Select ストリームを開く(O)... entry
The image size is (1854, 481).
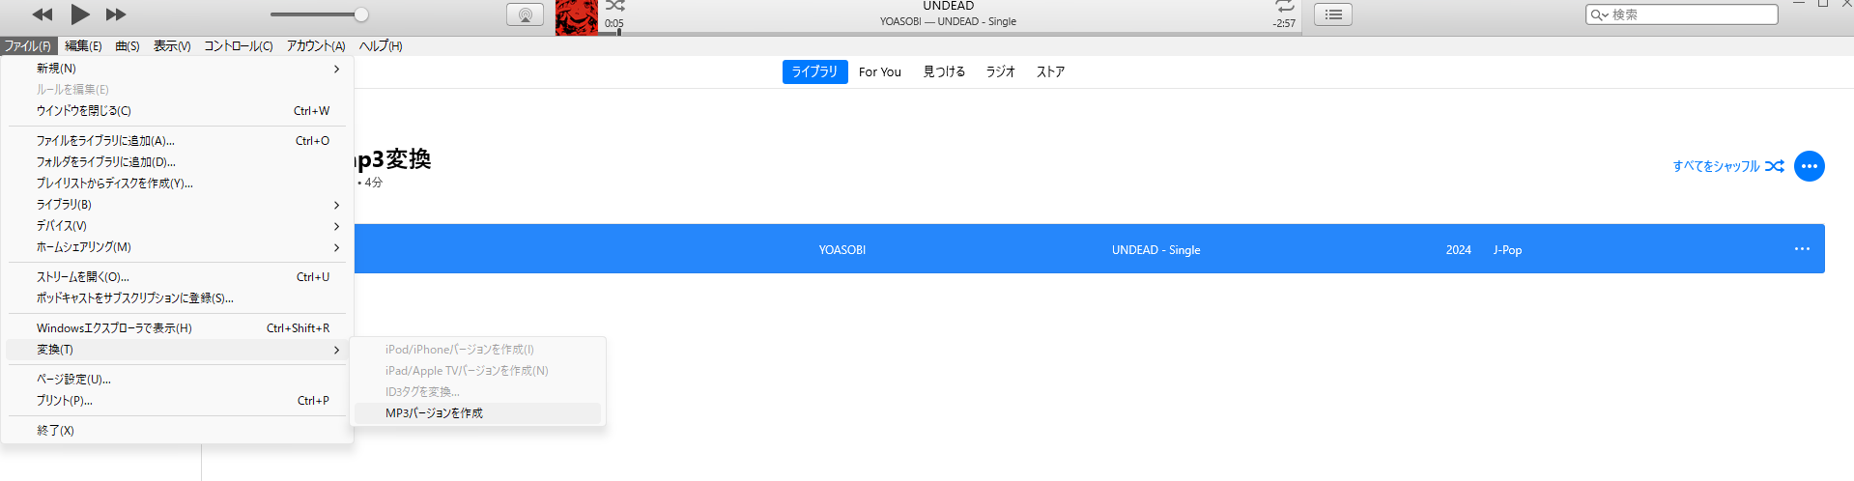coord(179,277)
